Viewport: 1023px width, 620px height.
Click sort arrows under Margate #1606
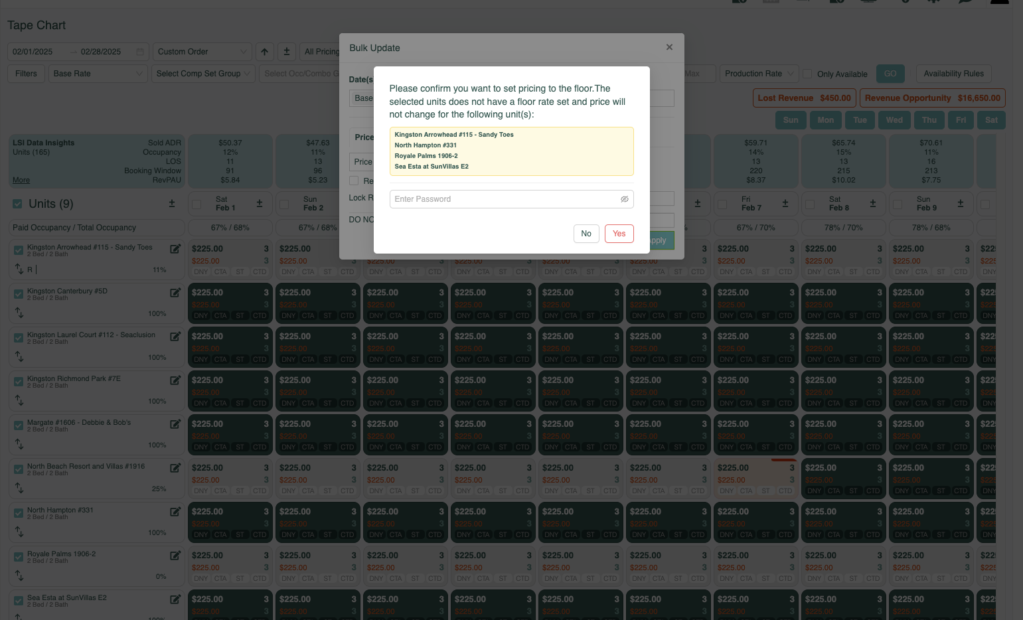click(x=19, y=444)
